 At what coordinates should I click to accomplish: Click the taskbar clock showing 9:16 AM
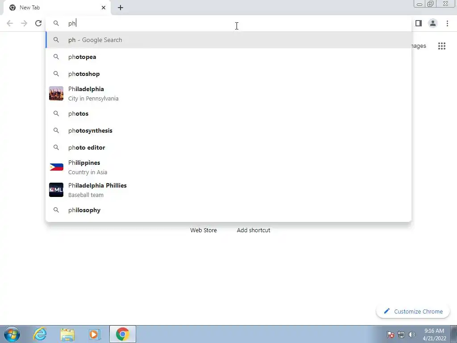[x=434, y=335]
